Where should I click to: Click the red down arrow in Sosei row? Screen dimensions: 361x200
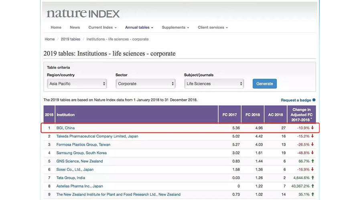312,169
